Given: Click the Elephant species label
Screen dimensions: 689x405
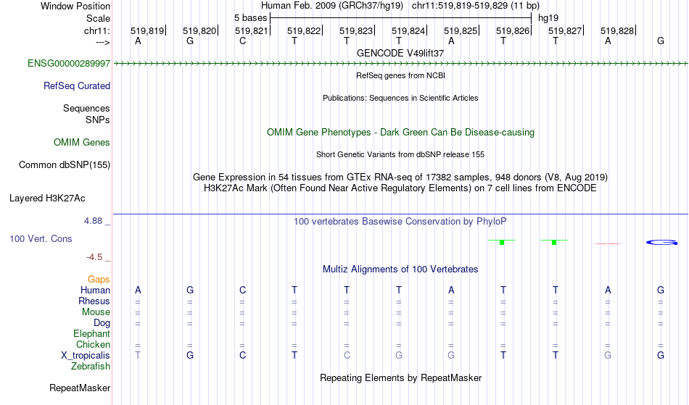Looking at the screenshot, I should click(x=91, y=334).
